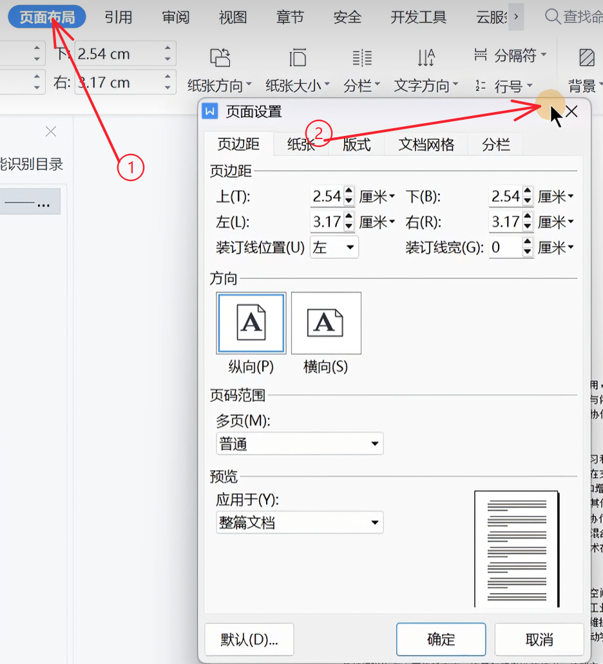Open the unit dropdown for 左(L) margin
Screen dimensions: 603x664
378,222
